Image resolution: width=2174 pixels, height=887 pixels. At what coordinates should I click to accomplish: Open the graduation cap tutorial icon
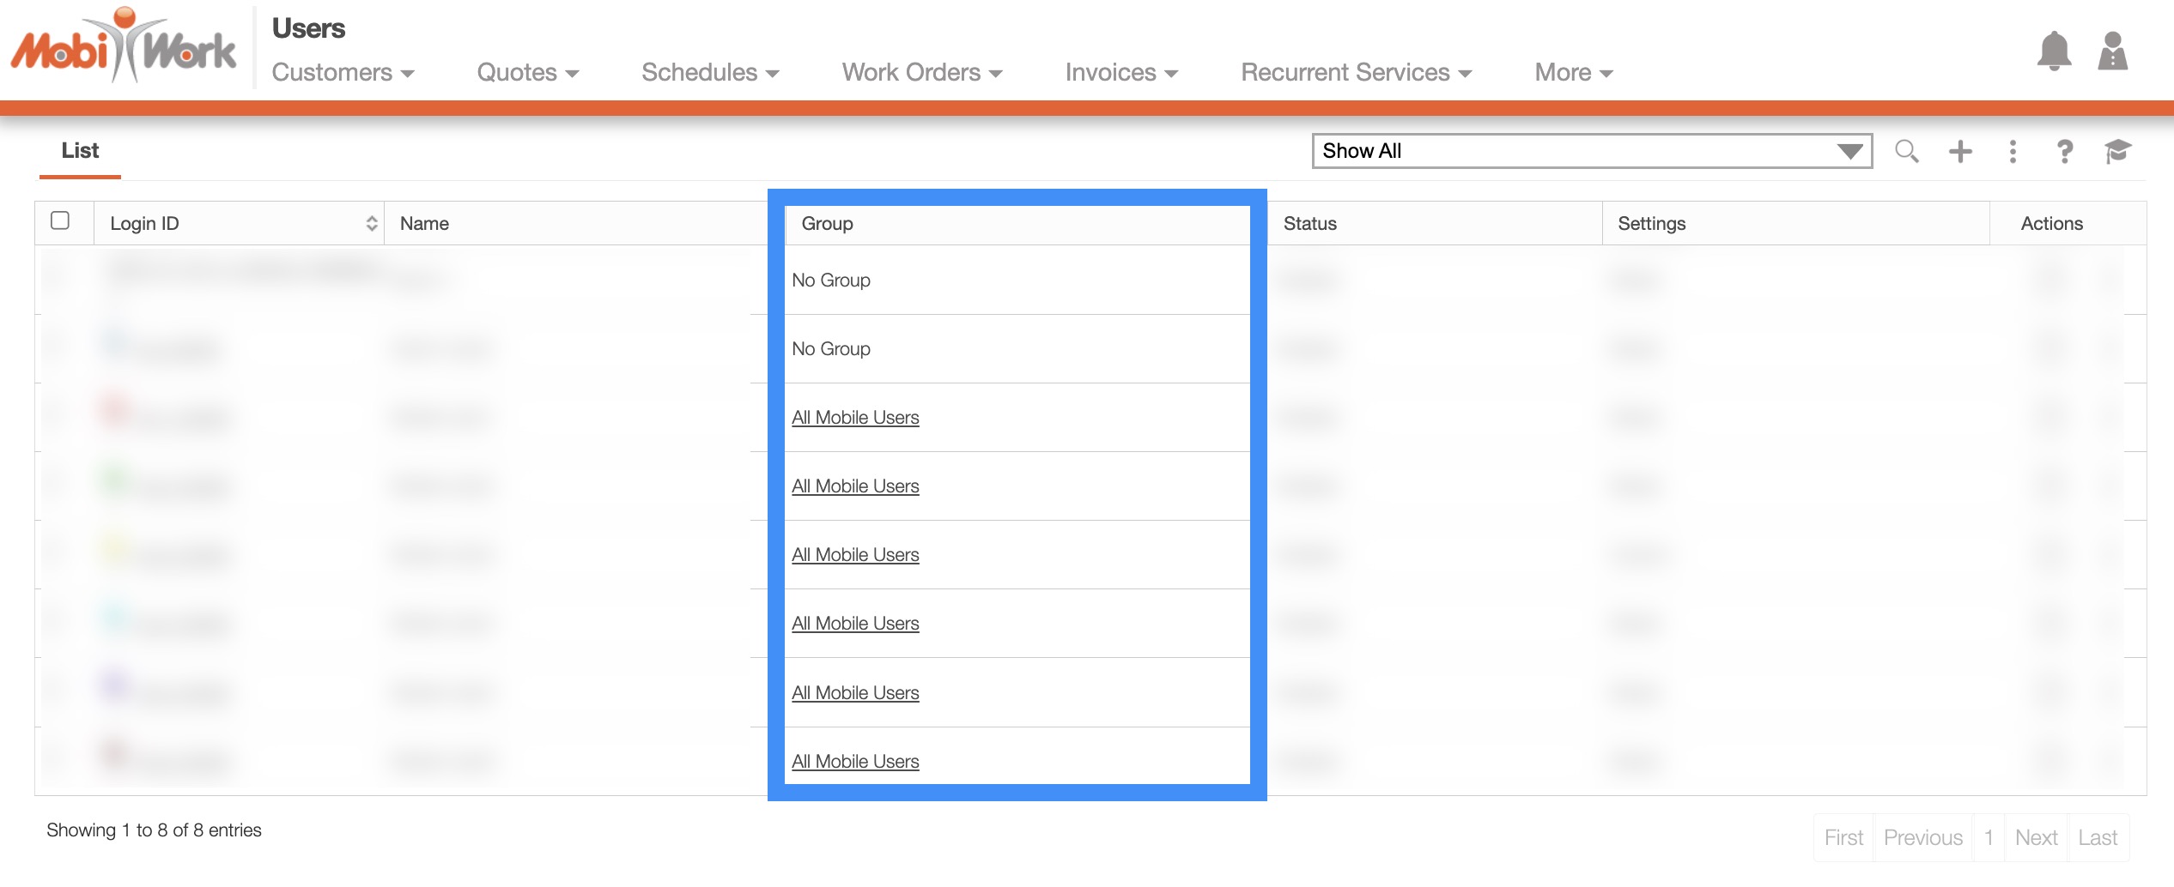click(2117, 152)
